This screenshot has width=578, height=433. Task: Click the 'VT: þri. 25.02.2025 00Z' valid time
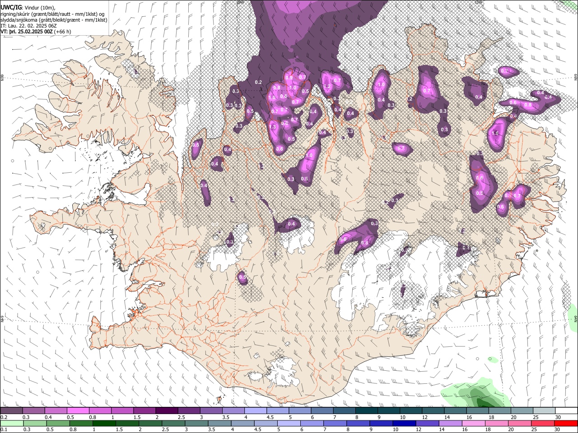(26, 32)
